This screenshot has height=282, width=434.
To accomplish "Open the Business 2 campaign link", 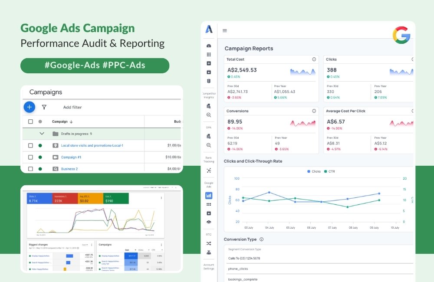I will (x=69, y=169).
